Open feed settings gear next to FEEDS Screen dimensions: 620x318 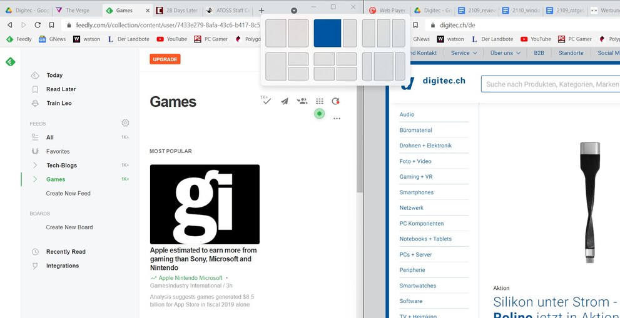(x=125, y=123)
